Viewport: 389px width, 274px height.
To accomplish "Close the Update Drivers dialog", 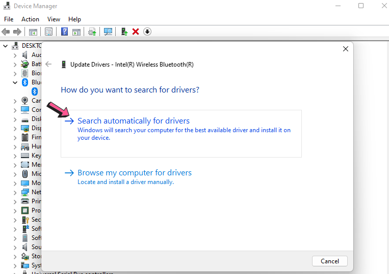I will point(346,49).
